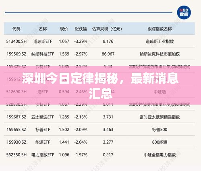Open the 亚太精选ETF row name
The height and width of the screenshot is (171, 201).
(x=43, y=117)
